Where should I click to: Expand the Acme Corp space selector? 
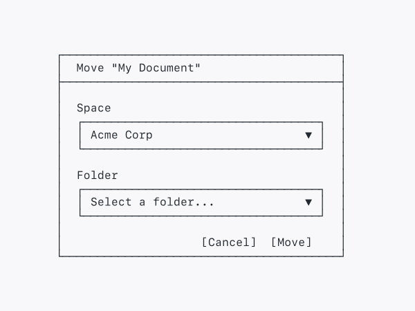(x=201, y=135)
